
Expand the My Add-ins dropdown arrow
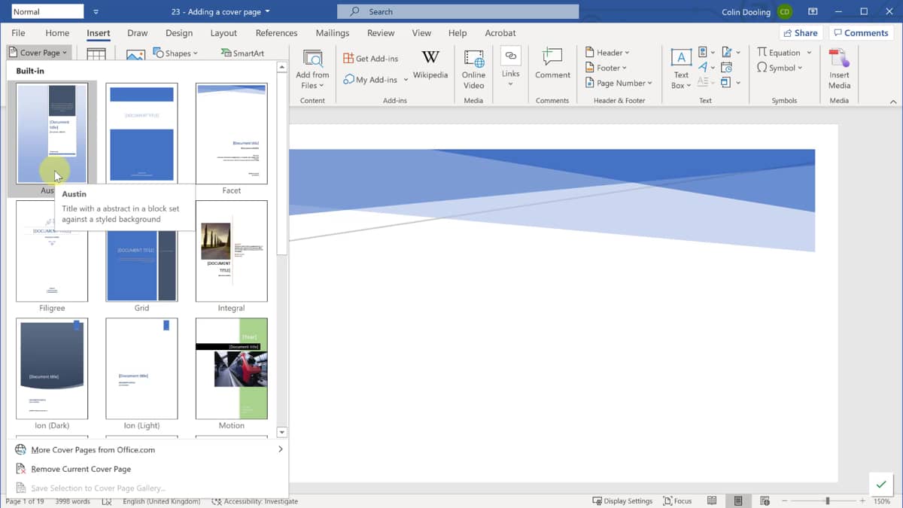(406, 79)
